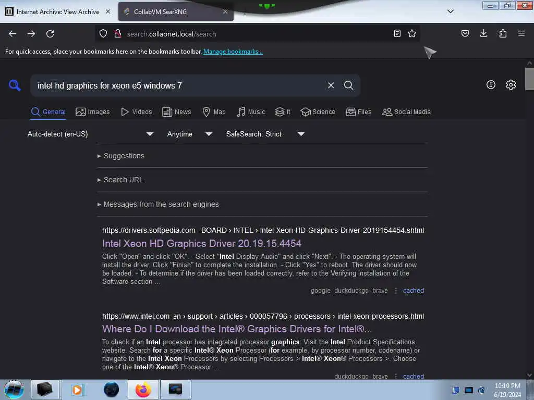Open the Firefox hamburger menu
The image size is (534, 400).
[x=521, y=33]
